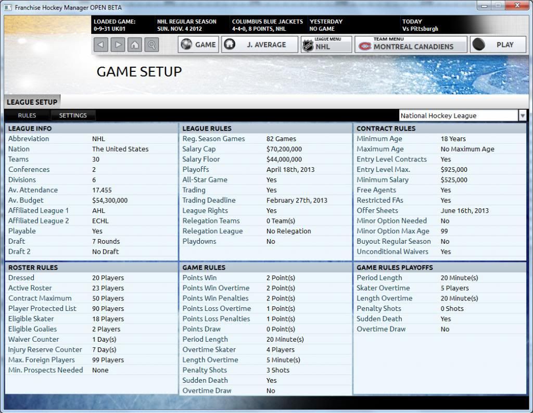The image size is (533, 413).
Task: Click the Eligible Skater value 18 Players
Action: click(x=108, y=319)
